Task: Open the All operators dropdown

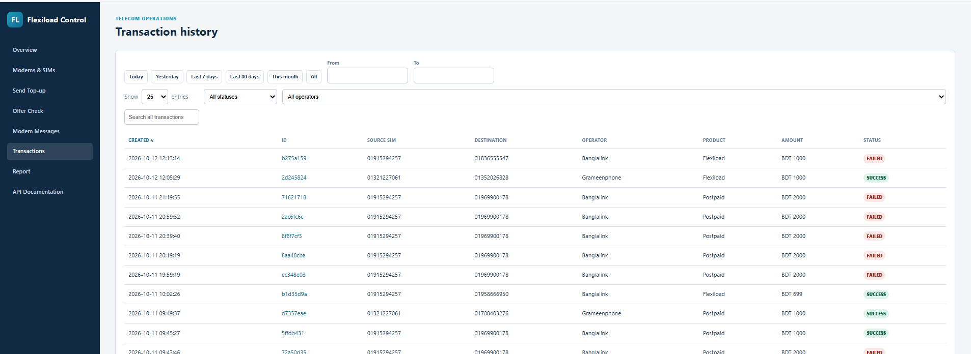Action: pyautogui.click(x=614, y=97)
